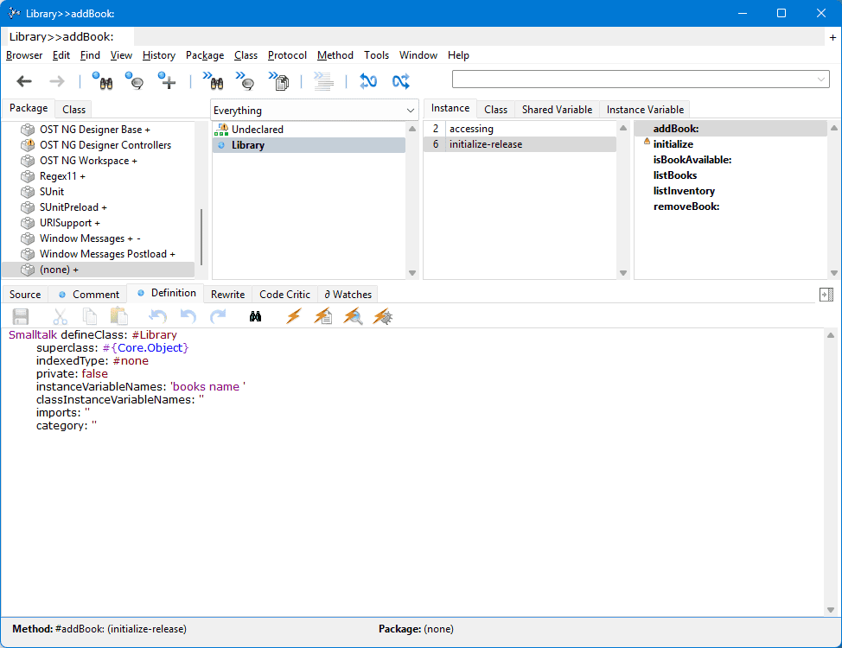Image resolution: width=842 pixels, height=648 pixels.
Task: Open the Protocol menu
Action: [287, 55]
